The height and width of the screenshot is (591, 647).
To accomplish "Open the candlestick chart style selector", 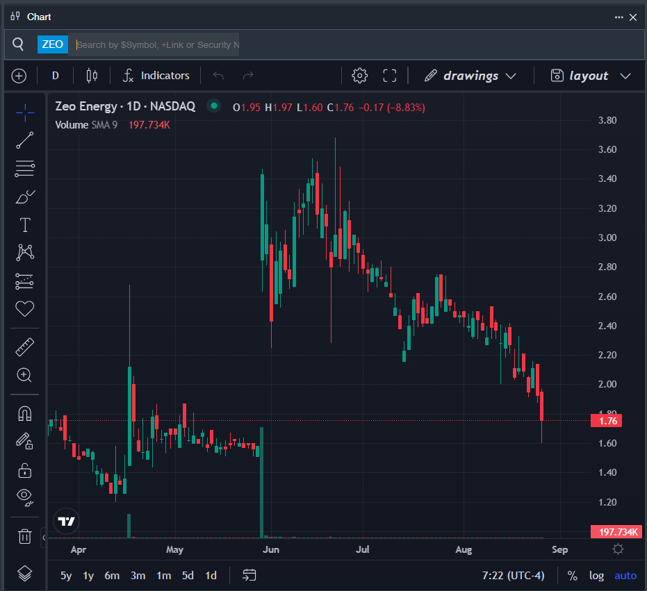I will pos(92,76).
